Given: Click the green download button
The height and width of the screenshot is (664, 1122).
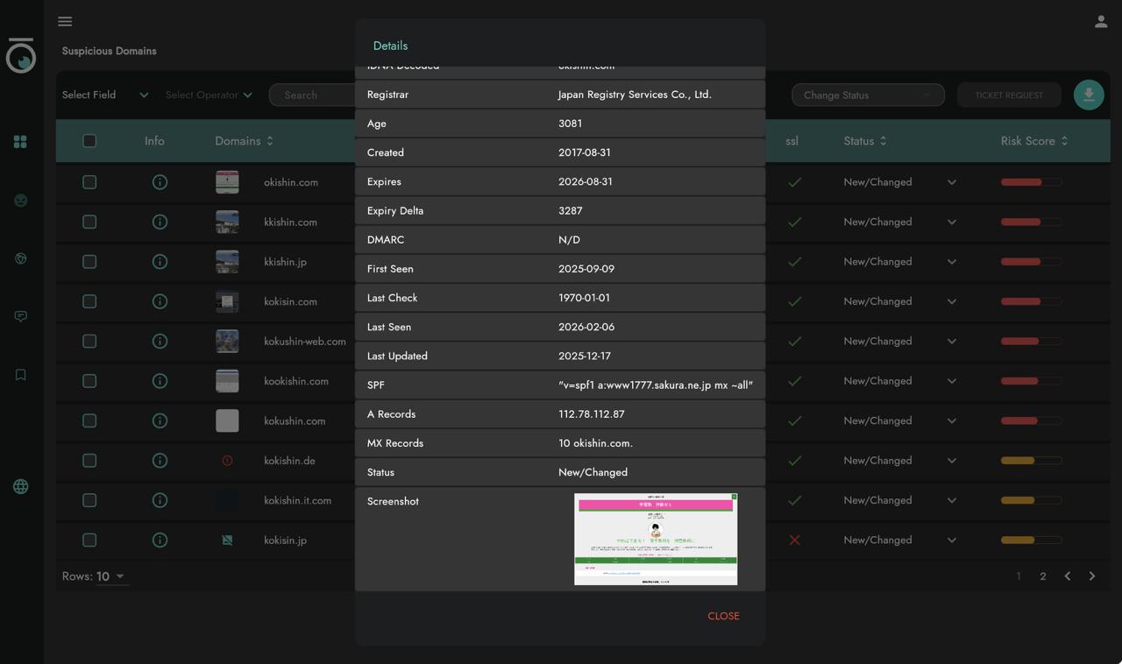Looking at the screenshot, I should tap(1089, 95).
